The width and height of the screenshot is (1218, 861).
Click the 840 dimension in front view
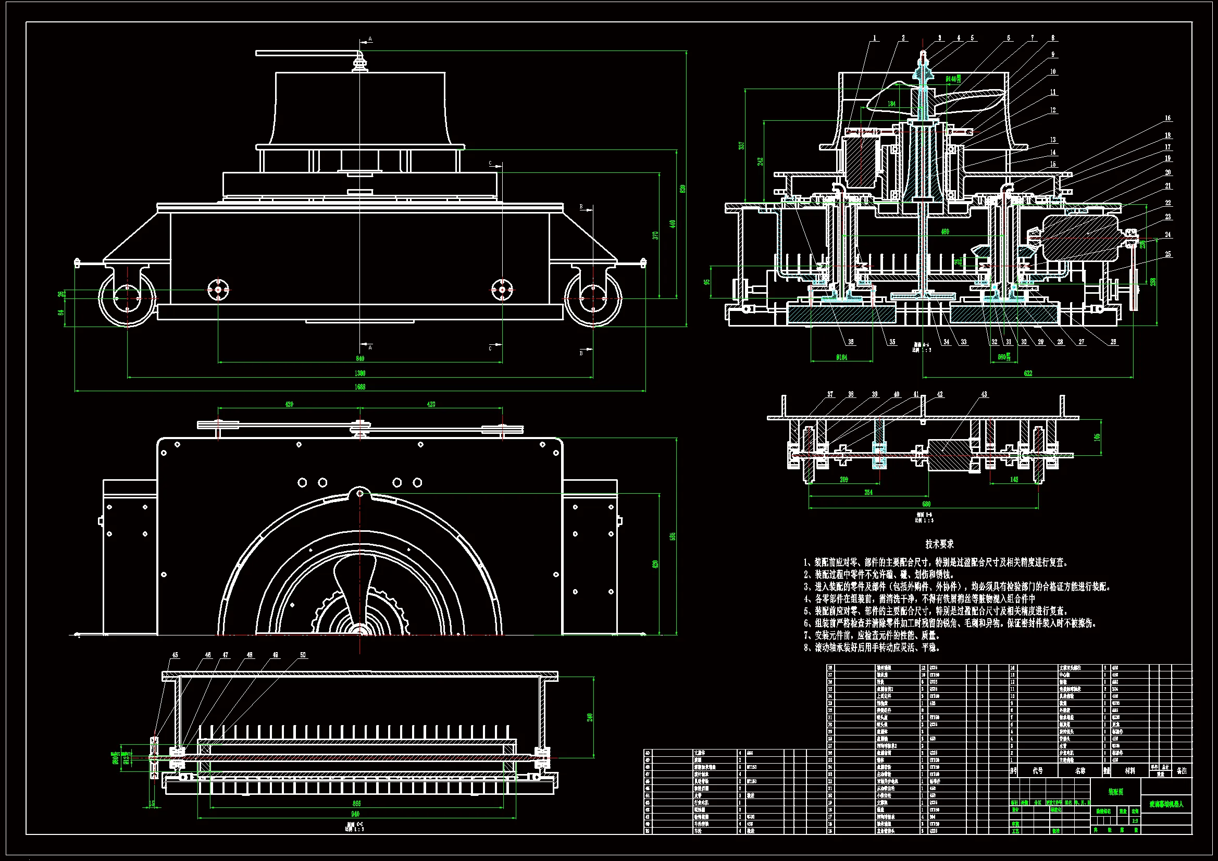click(x=359, y=358)
